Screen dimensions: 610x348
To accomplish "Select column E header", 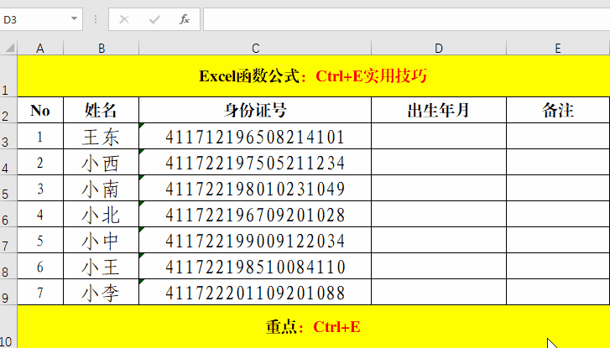I will pos(558,48).
